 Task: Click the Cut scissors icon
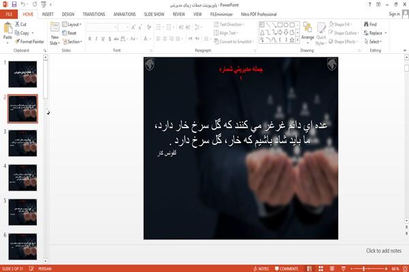[17, 24]
